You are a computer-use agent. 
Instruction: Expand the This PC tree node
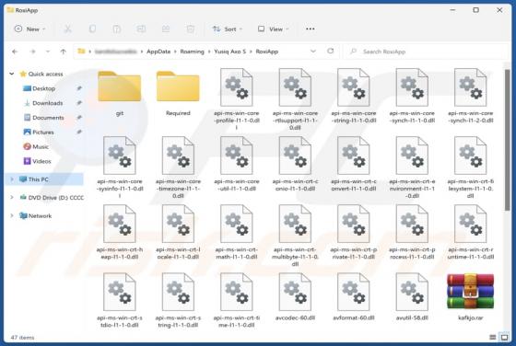[x=12, y=179]
